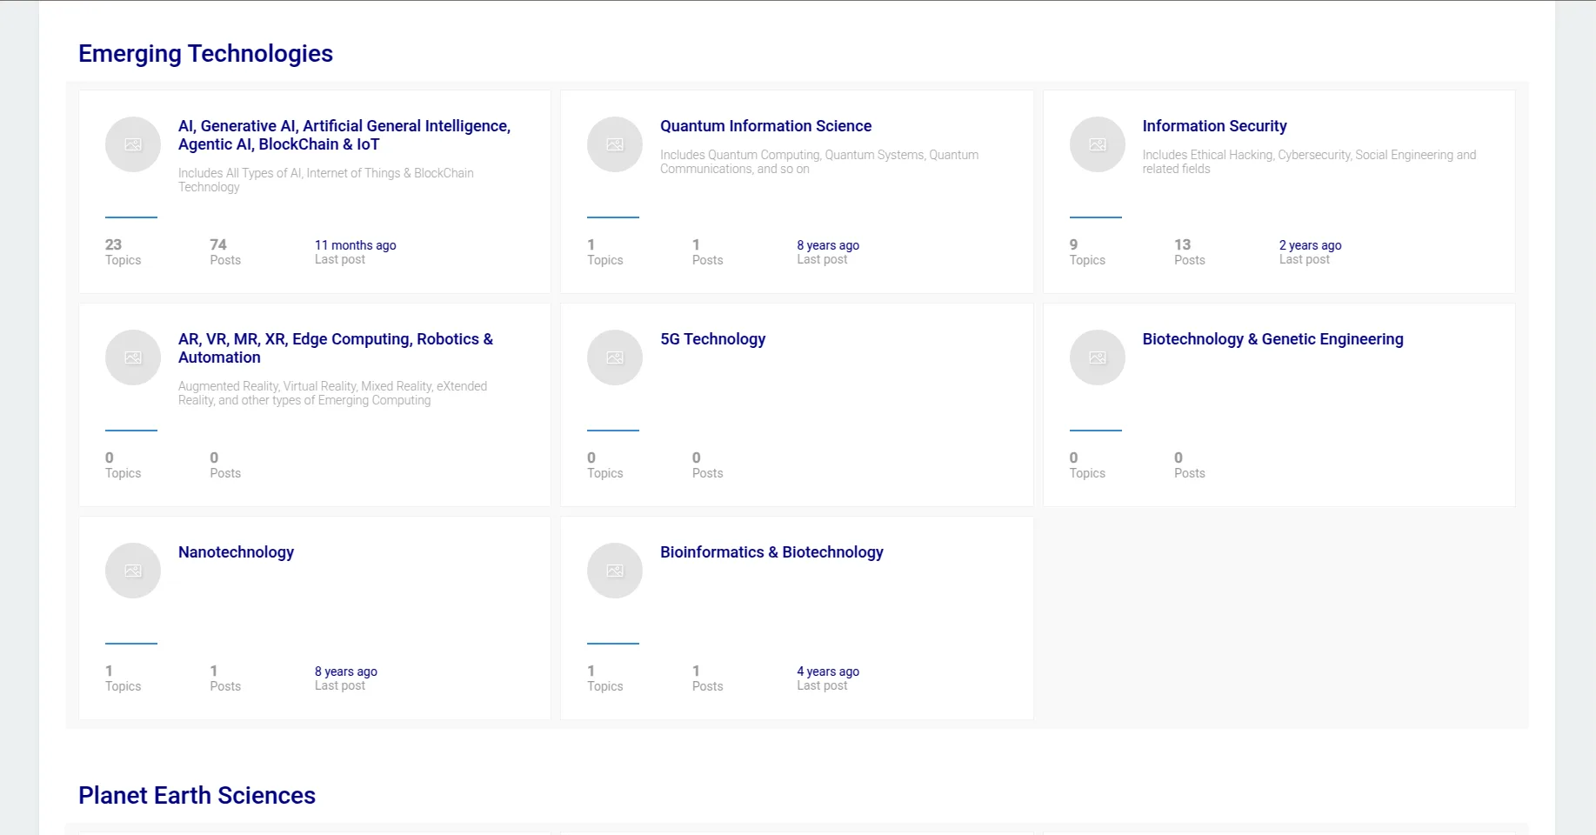Click 'Includes All Types of AI' description text
This screenshot has height=835, width=1596.
pos(326,180)
